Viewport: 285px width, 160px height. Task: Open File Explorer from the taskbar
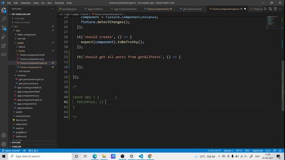104,156
